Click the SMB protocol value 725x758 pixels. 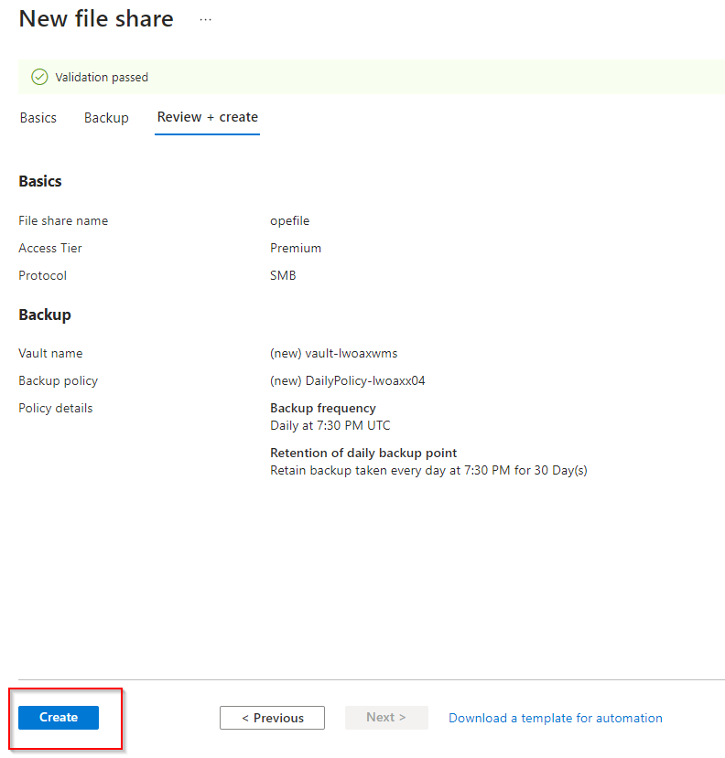[x=283, y=275]
